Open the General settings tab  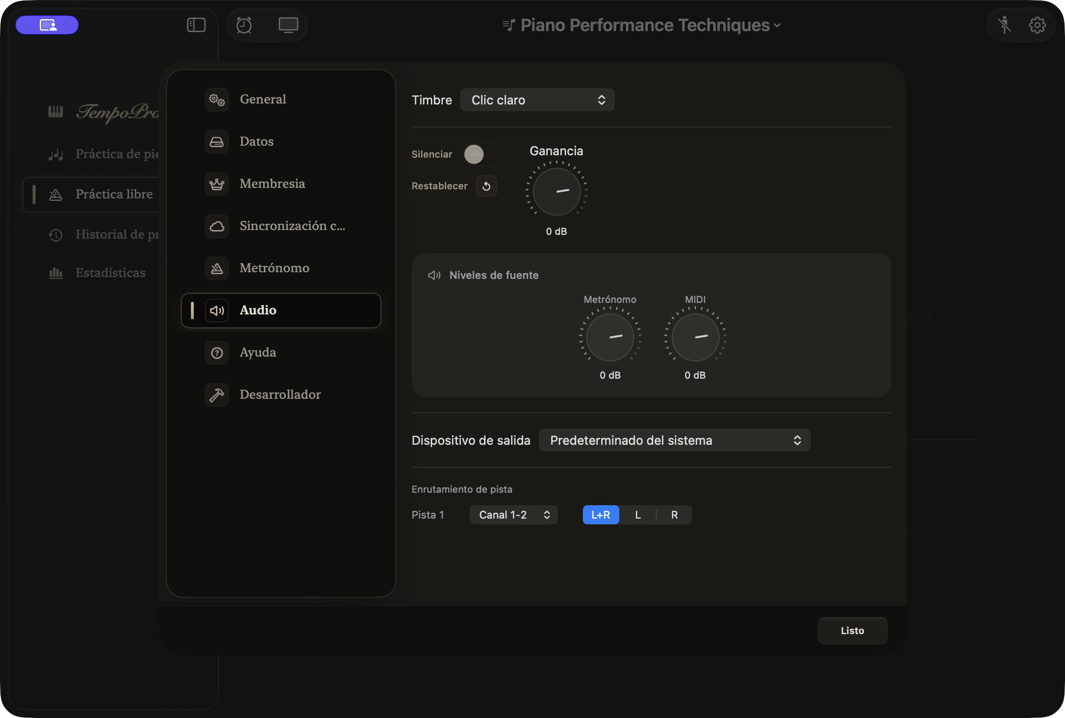[x=281, y=100]
